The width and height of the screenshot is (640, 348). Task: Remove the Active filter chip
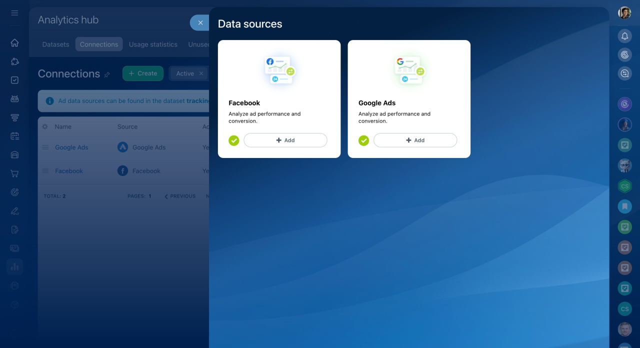(201, 73)
